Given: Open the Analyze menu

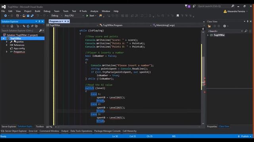Looking at the screenshot, I should click(94, 11).
